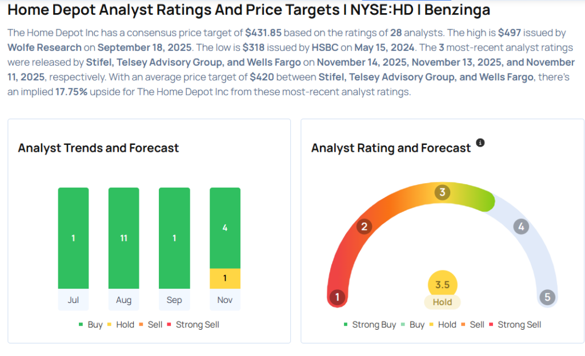Click the Hold badge below the 3.5 score

point(442,302)
